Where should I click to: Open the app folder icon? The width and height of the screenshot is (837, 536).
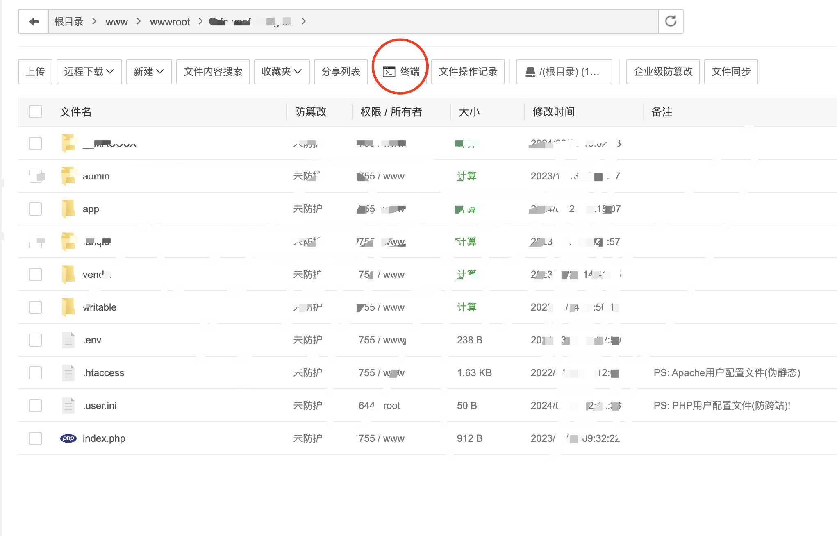68,209
